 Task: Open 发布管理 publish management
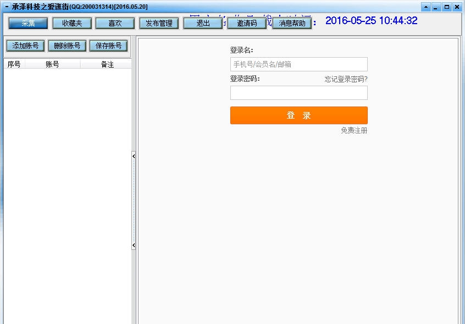[158, 23]
